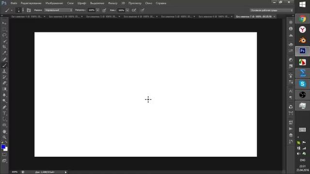The width and height of the screenshot is (310, 174).
Task: Select the Brush tool in the toolbox
Action: pos(4,65)
